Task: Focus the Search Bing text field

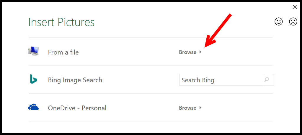Action: point(221,80)
